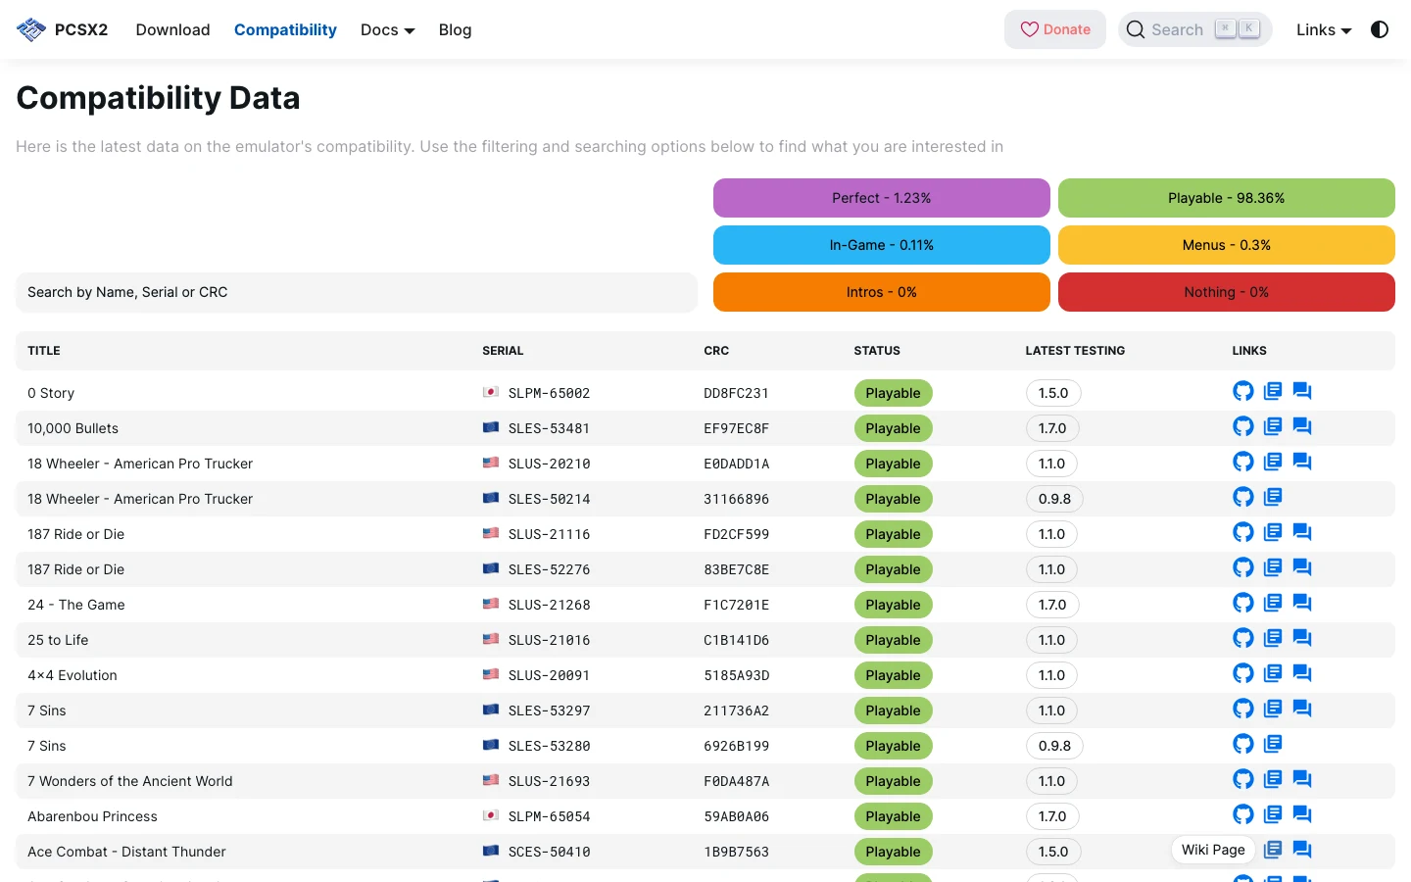The width and height of the screenshot is (1411, 882).
Task: Open forum thread icon for 24 - The Game
Action: (x=1302, y=603)
